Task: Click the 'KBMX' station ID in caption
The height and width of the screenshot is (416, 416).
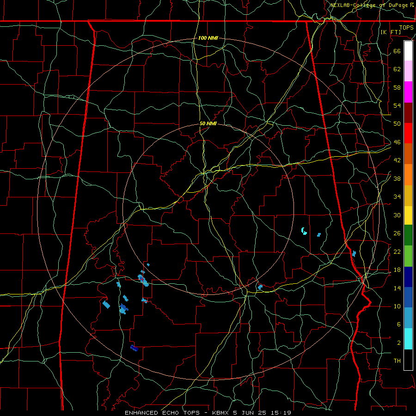Action: [221, 413]
